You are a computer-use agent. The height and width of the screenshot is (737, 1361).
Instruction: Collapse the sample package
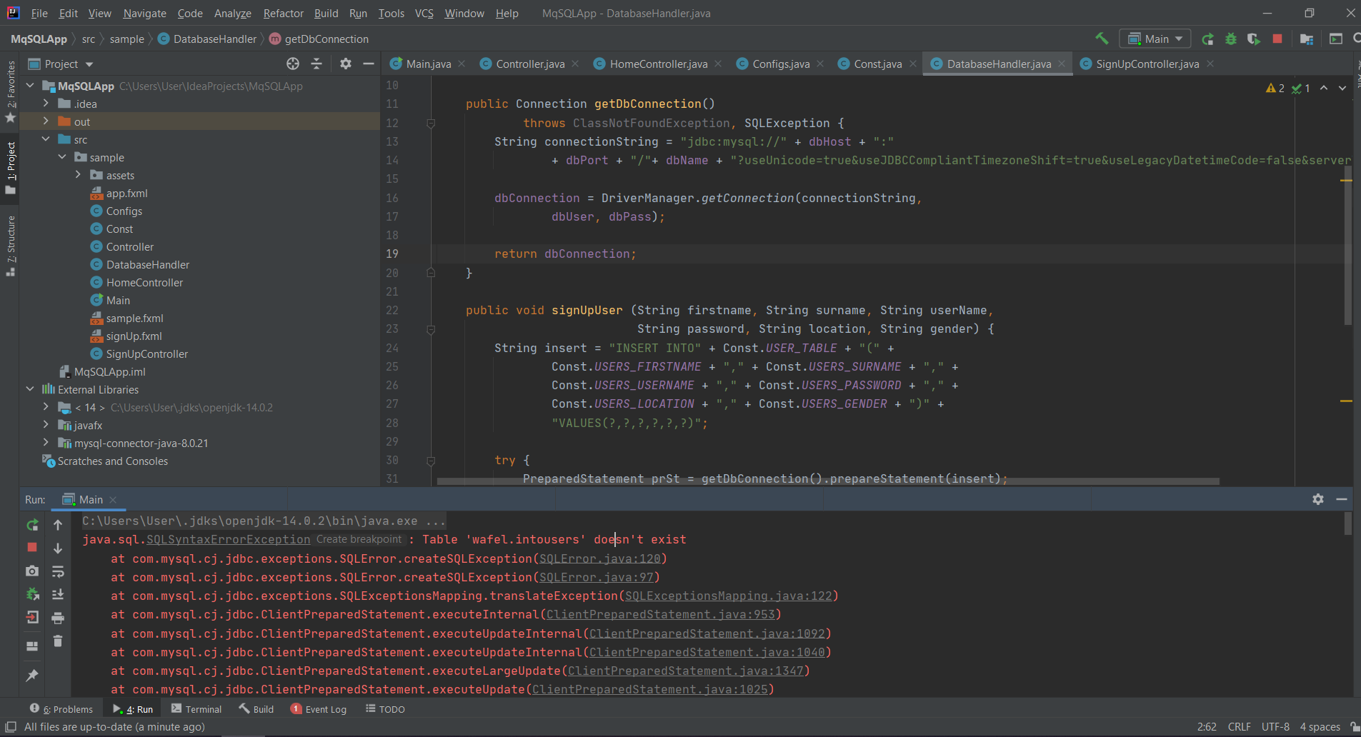[62, 157]
